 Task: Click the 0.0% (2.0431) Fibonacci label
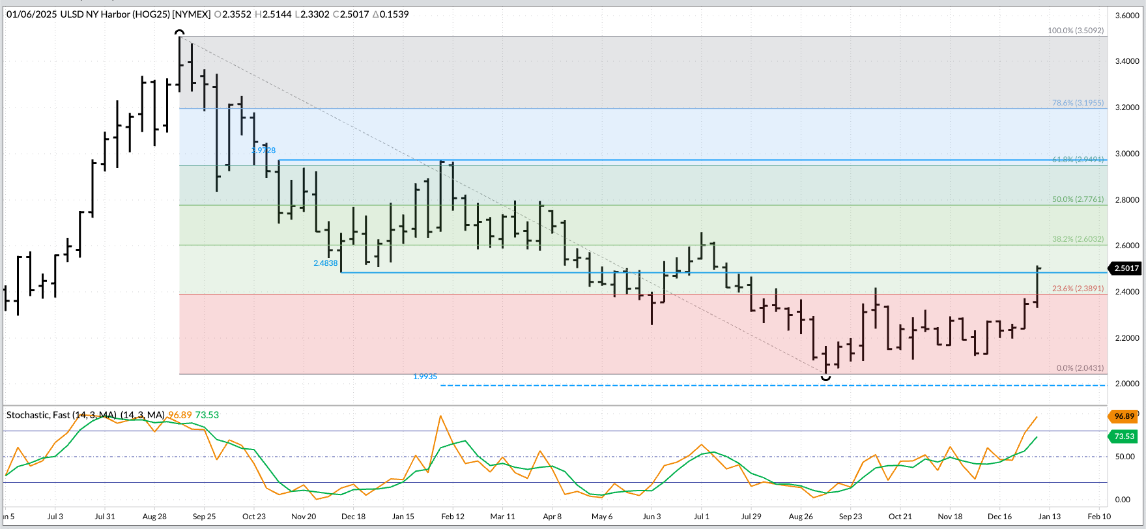(1080, 368)
